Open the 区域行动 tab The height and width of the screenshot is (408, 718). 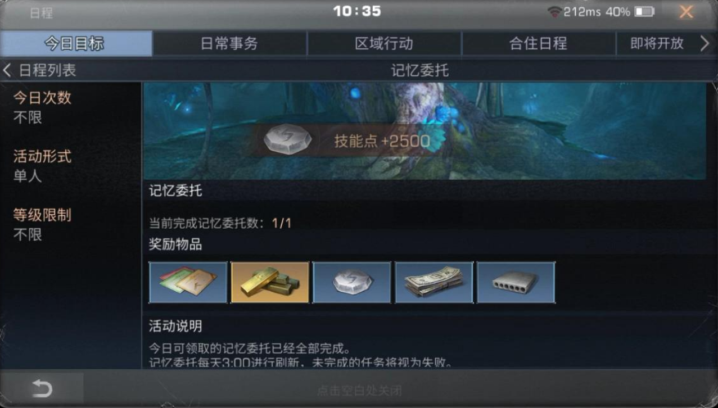coord(384,44)
